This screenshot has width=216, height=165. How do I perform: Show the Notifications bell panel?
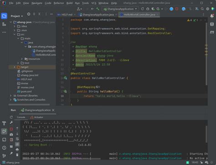tap(212, 16)
